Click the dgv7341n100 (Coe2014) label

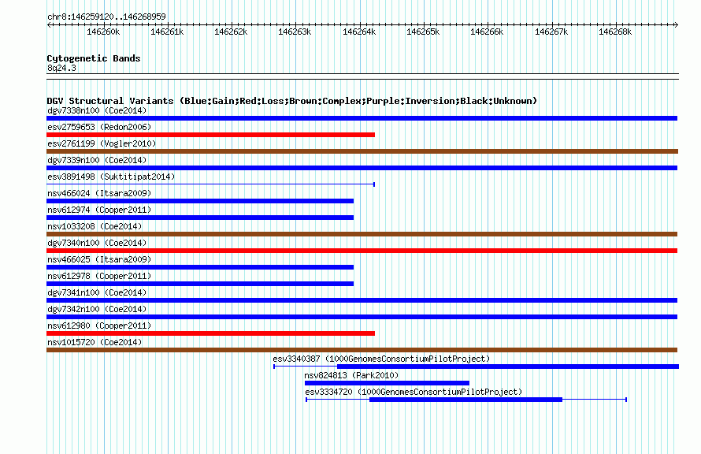[x=97, y=292]
